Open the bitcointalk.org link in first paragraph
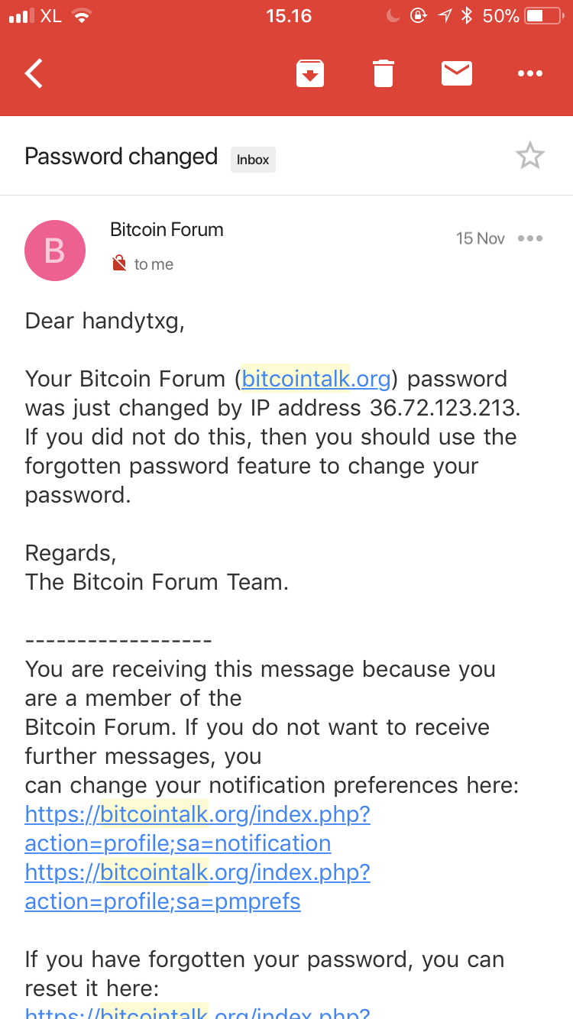This screenshot has height=1019, width=573. click(x=316, y=379)
